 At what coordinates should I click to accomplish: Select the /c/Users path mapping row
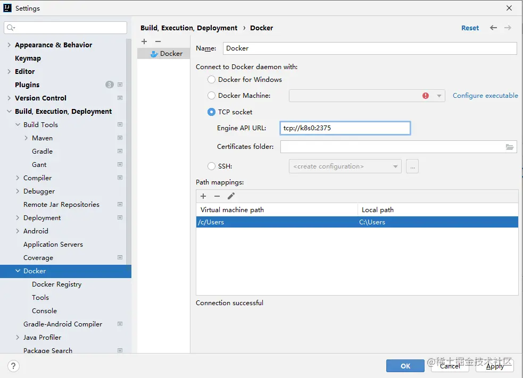(277, 222)
